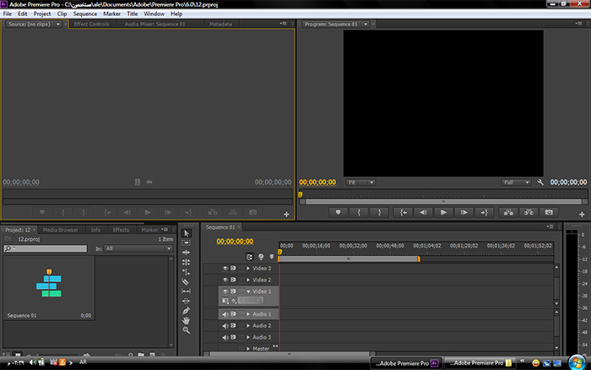Open the Full playback resolution dropdown

[514, 182]
